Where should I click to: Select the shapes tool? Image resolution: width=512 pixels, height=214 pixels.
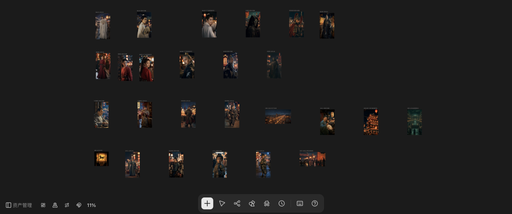[252, 204]
